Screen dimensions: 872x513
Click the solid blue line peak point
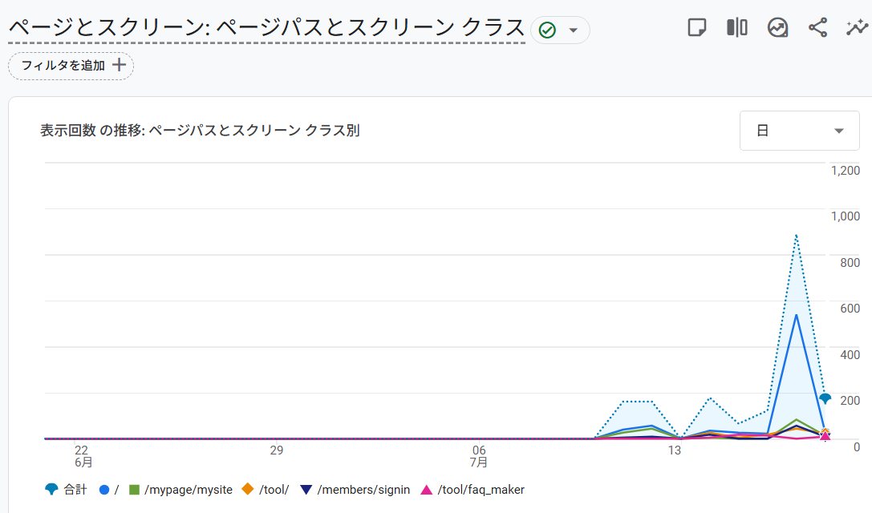(x=796, y=314)
